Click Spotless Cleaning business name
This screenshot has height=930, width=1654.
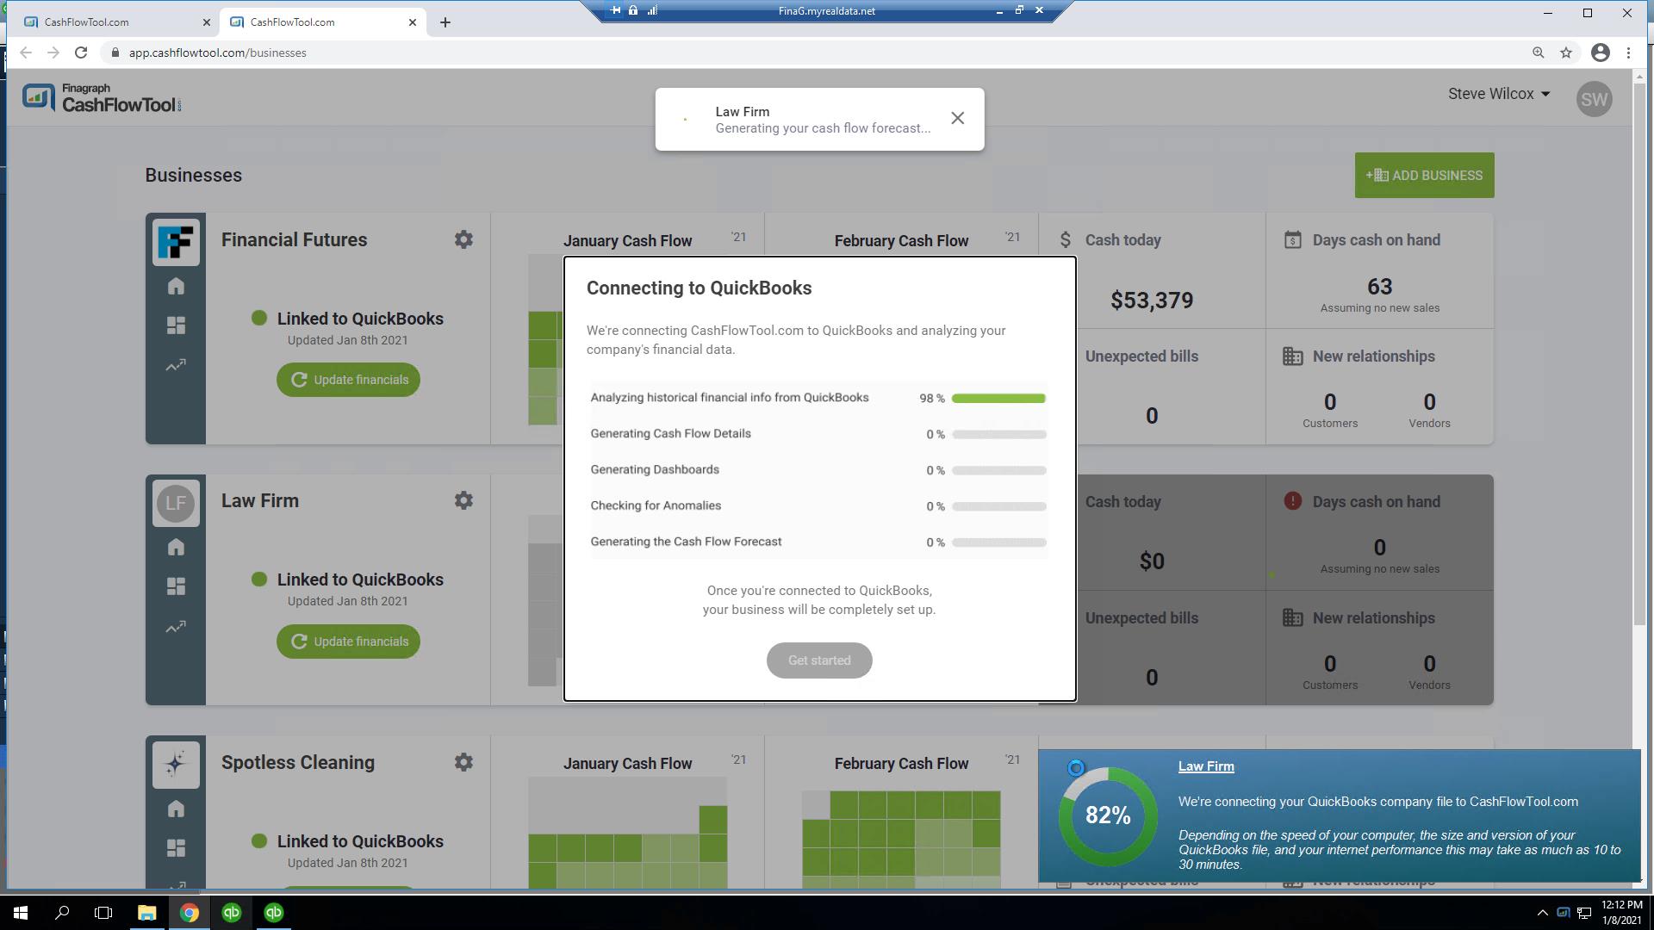tap(298, 762)
